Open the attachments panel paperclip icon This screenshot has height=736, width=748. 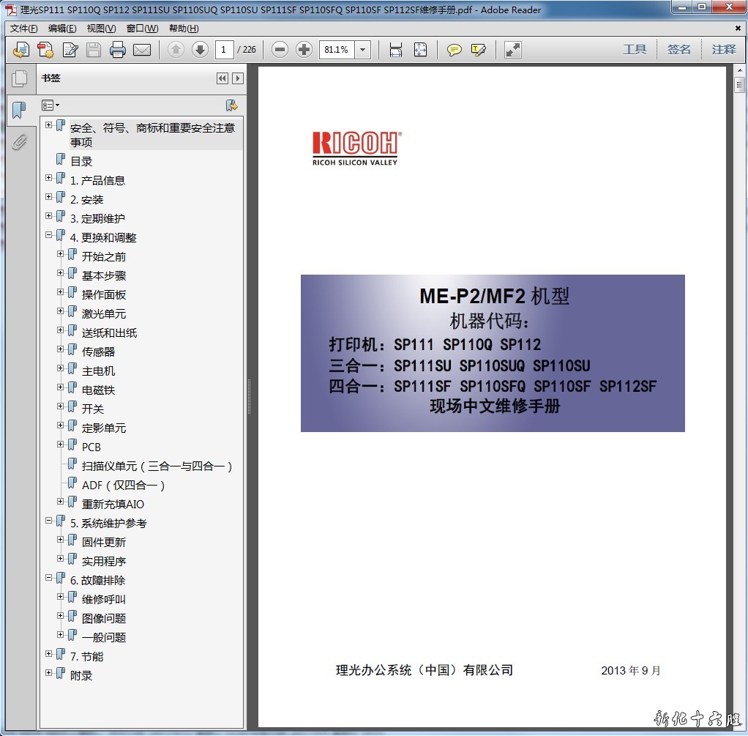(19, 141)
